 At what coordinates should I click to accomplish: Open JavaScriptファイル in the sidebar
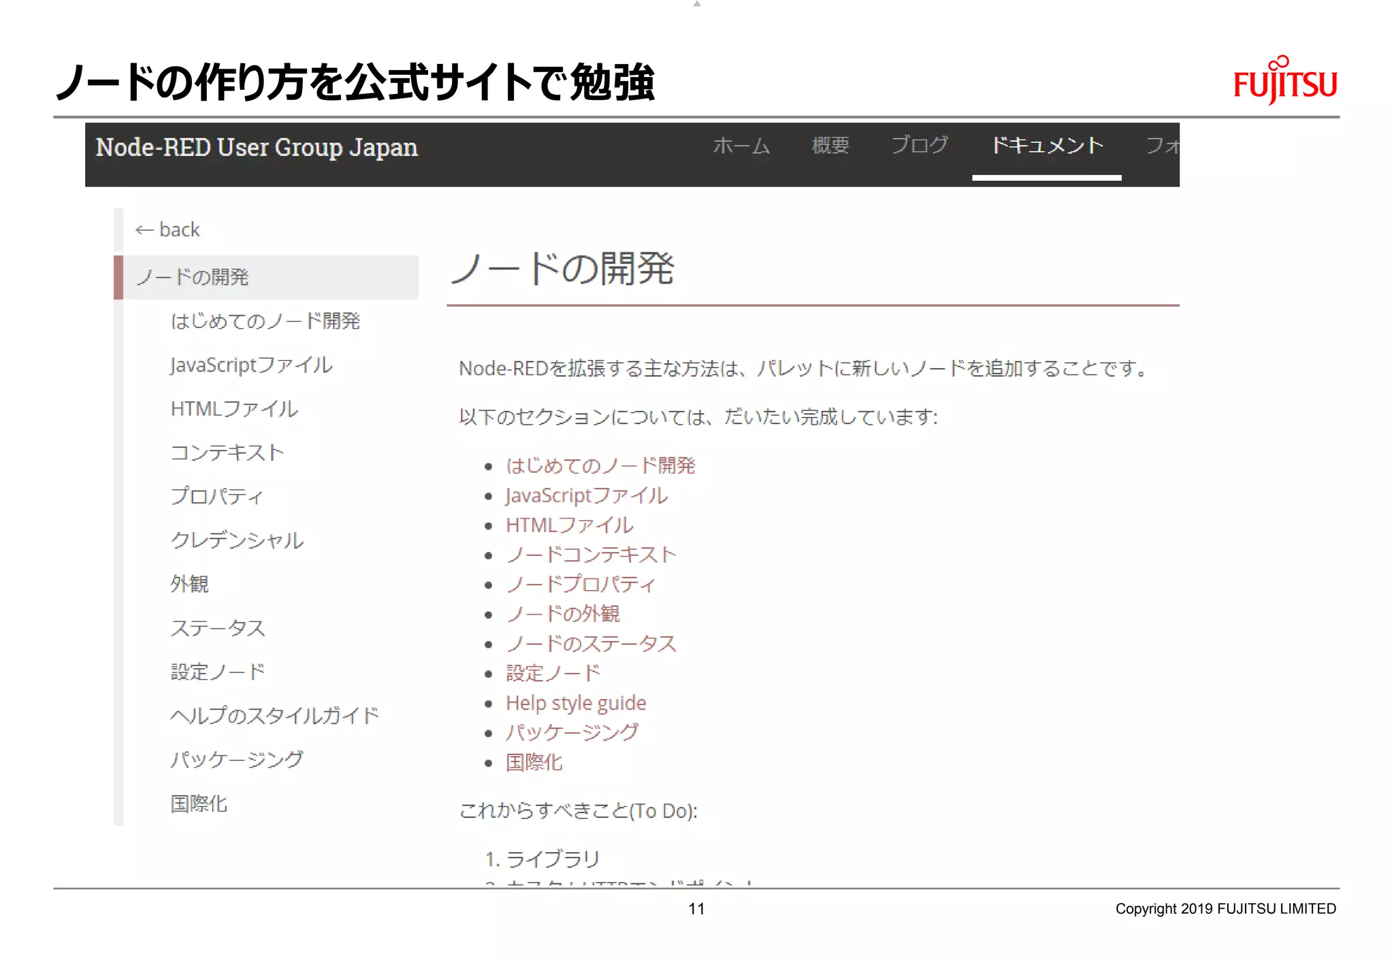pyautogui.click(x=251, y=365)
